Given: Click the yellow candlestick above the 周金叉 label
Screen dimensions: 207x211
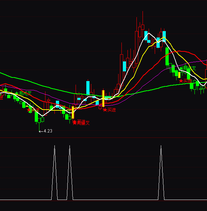Looking at the screenshot, I should point(73,112).
